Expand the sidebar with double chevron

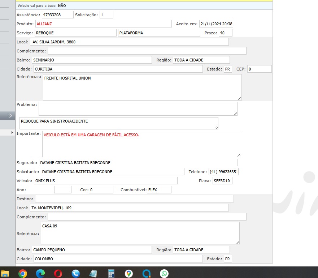(10, 116)
